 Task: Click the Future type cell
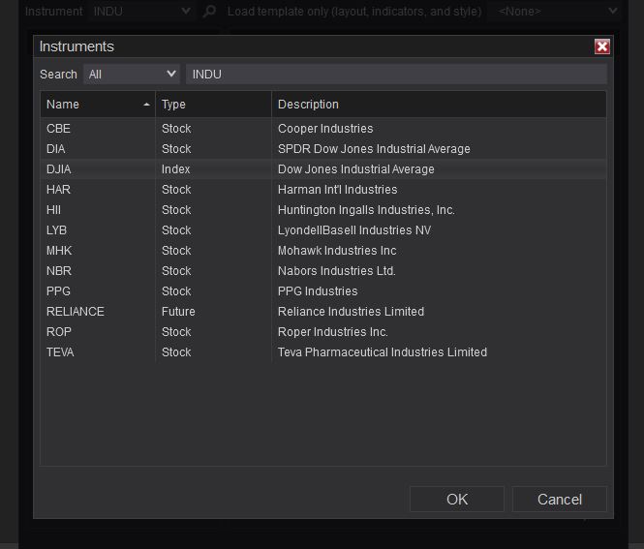(x=178, y=311)
